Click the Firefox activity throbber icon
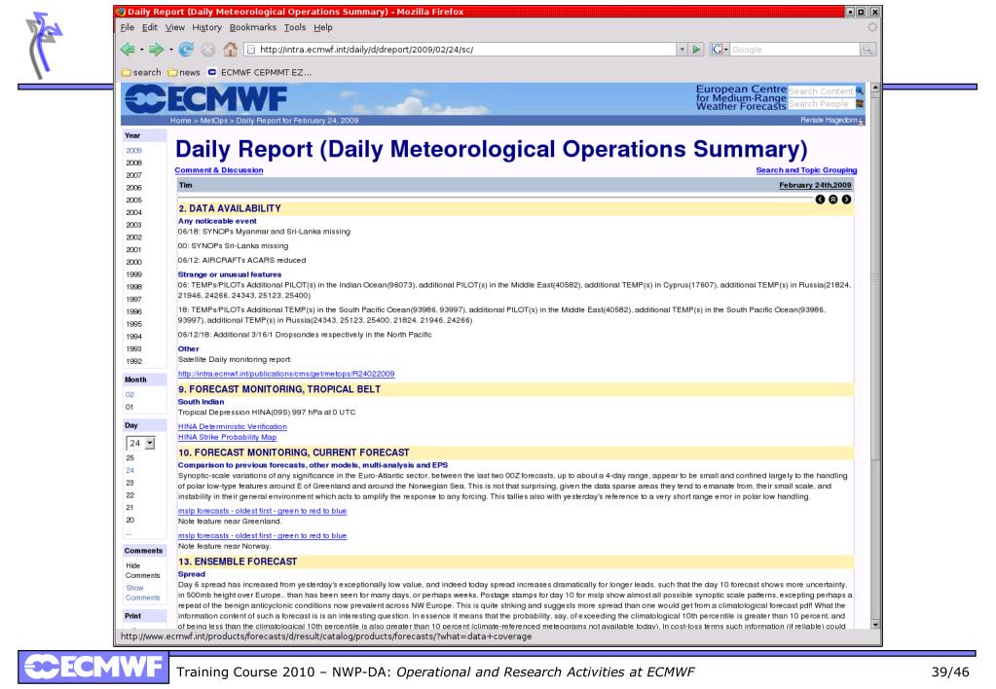996x689 pixels. [872, 27]
